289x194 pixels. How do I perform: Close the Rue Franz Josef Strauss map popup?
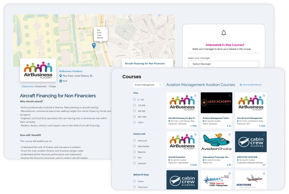106,29
